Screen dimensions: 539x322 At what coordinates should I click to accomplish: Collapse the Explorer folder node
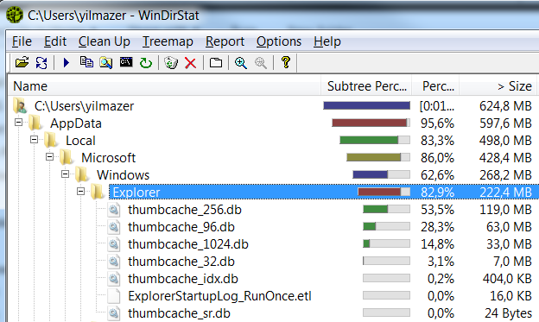click(x=81, y=191)
